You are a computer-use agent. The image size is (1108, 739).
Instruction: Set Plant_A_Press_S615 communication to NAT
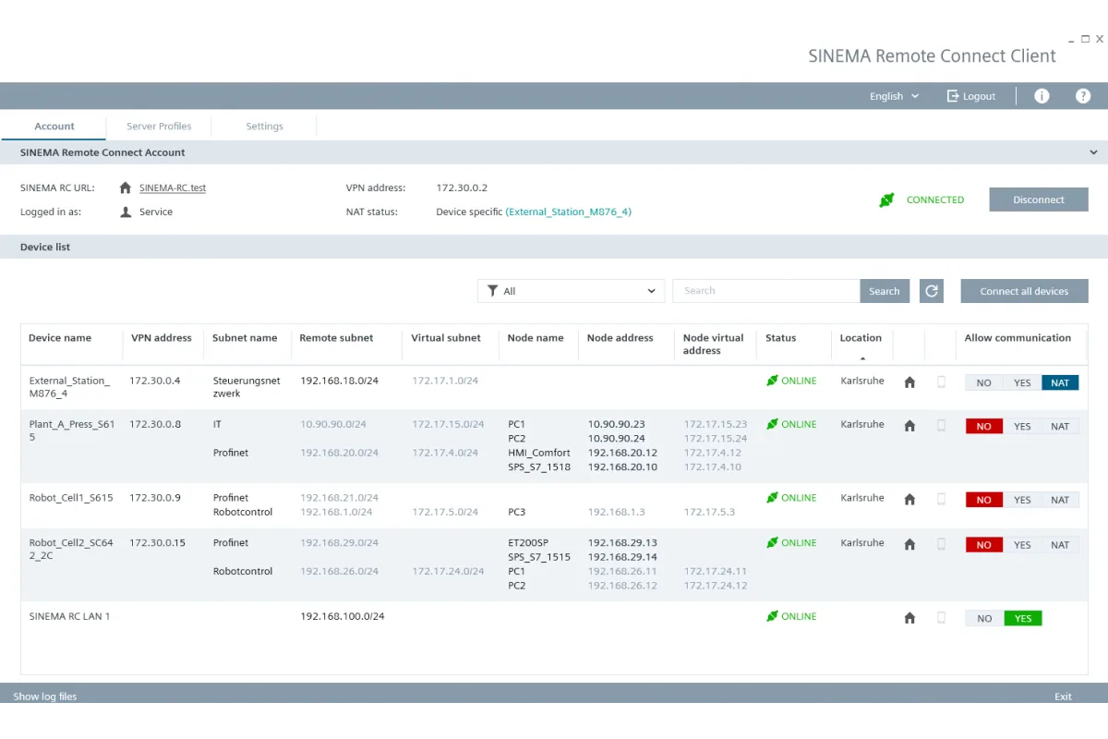point(1060,426)
